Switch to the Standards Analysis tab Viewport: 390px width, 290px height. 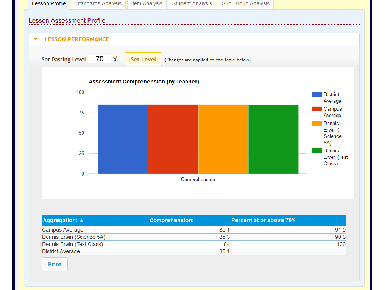(x=98, y=4)
